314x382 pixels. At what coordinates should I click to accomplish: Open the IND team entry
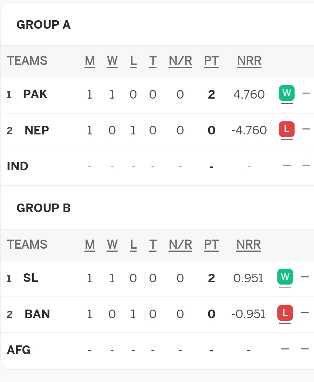coord(18,167)
